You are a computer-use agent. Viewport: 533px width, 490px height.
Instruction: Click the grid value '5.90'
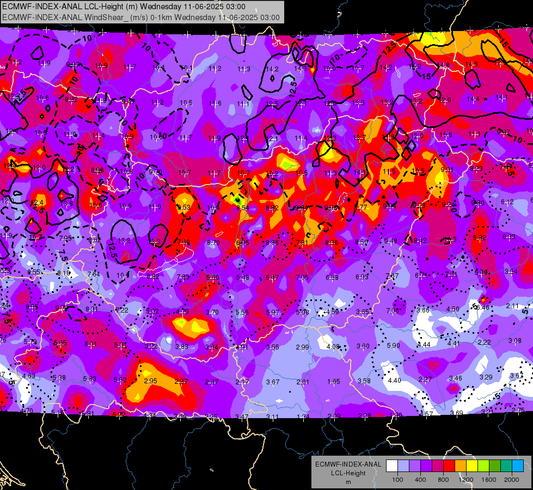[393, 346]
